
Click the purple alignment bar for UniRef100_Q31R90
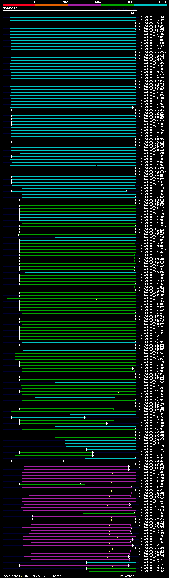(77, 470)
